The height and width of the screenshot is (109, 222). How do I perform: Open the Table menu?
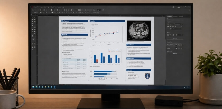[52, 7]
